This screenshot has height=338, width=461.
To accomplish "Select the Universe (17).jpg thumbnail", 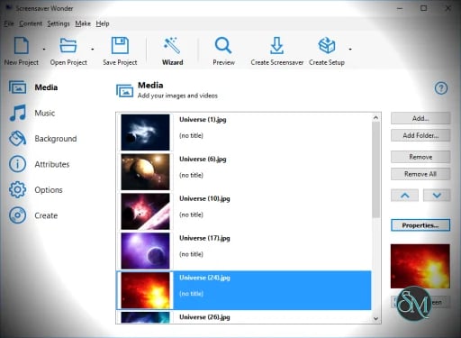I will (x=145, y=251).
